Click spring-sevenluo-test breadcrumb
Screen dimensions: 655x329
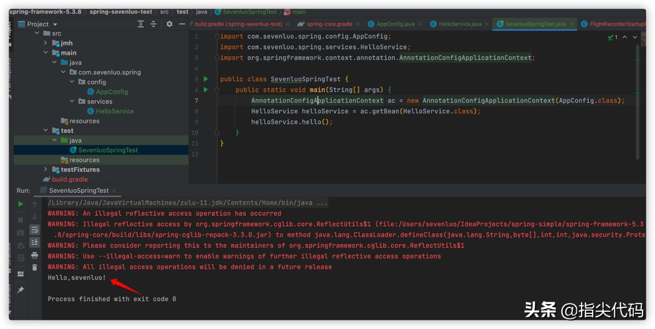[x=121, y=12]
